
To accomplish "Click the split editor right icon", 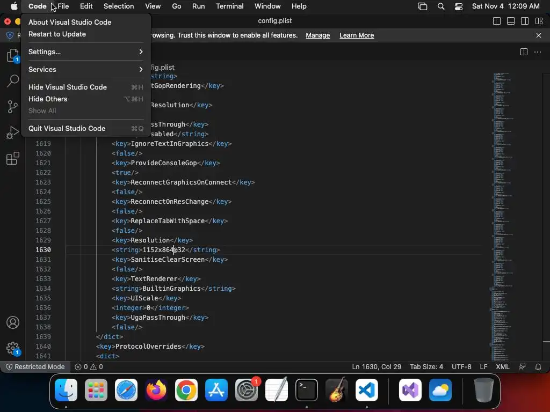I will (524, 52).
